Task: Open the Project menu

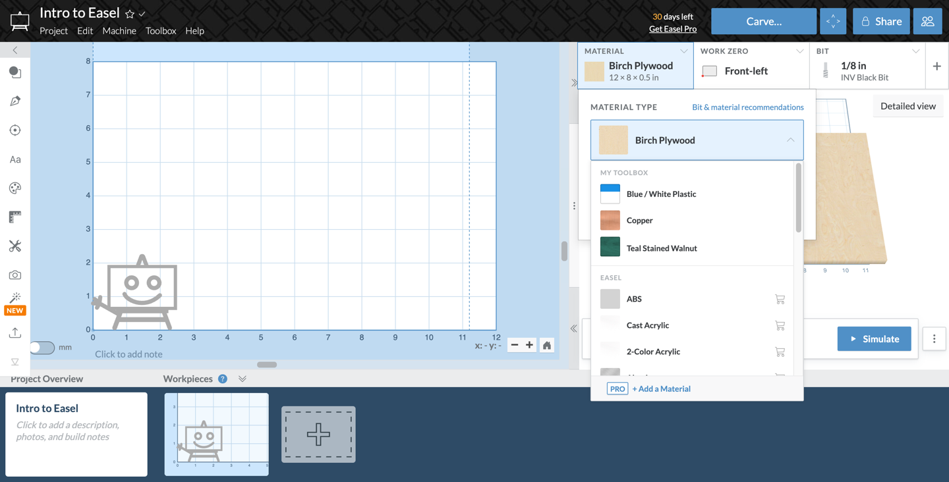Action: click(x=53, y=31)
